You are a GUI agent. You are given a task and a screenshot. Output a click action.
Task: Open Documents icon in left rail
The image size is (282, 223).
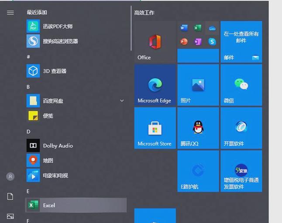(x=10, y=196)
